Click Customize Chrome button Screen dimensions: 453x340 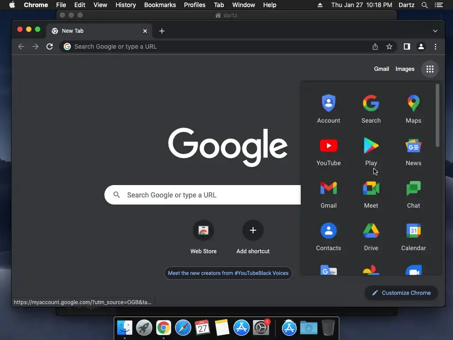pos(401,293)
